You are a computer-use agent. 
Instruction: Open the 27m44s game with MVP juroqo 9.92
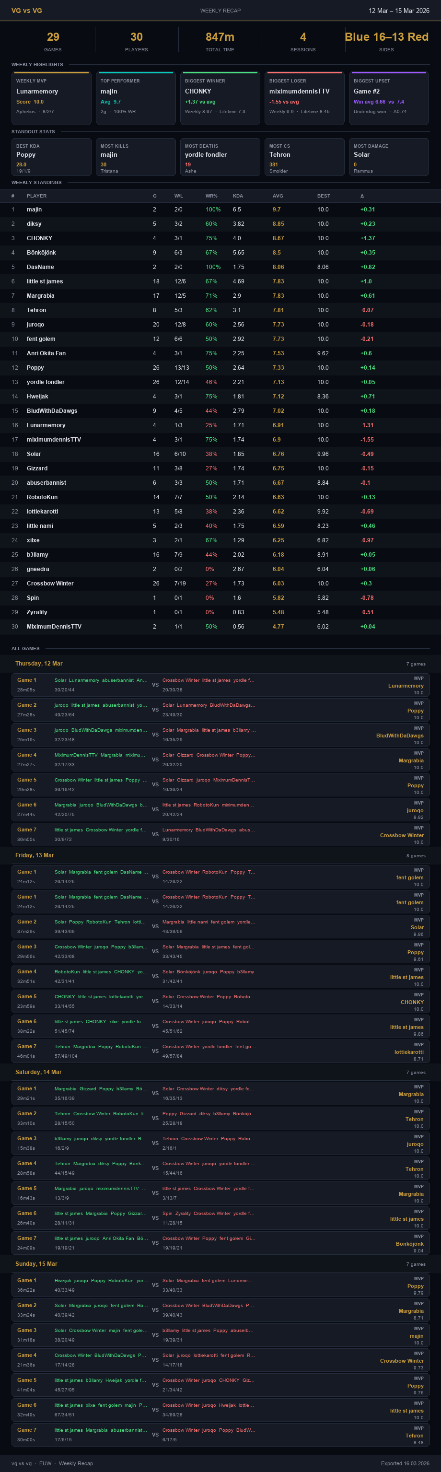220,809
